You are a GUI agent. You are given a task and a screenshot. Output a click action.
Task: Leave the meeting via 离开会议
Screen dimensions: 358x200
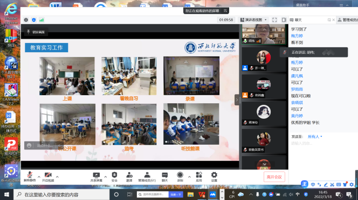coord(274,177)
